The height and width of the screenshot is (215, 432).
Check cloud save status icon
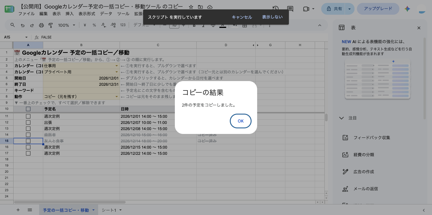point(210,7)
